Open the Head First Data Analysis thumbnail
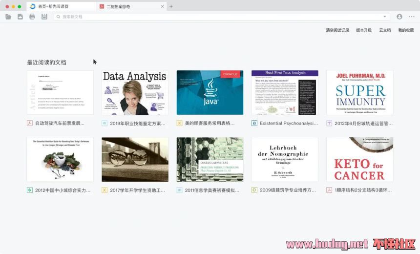The height and width of the screenshot is (254, 420). click(x=285, y=92)
